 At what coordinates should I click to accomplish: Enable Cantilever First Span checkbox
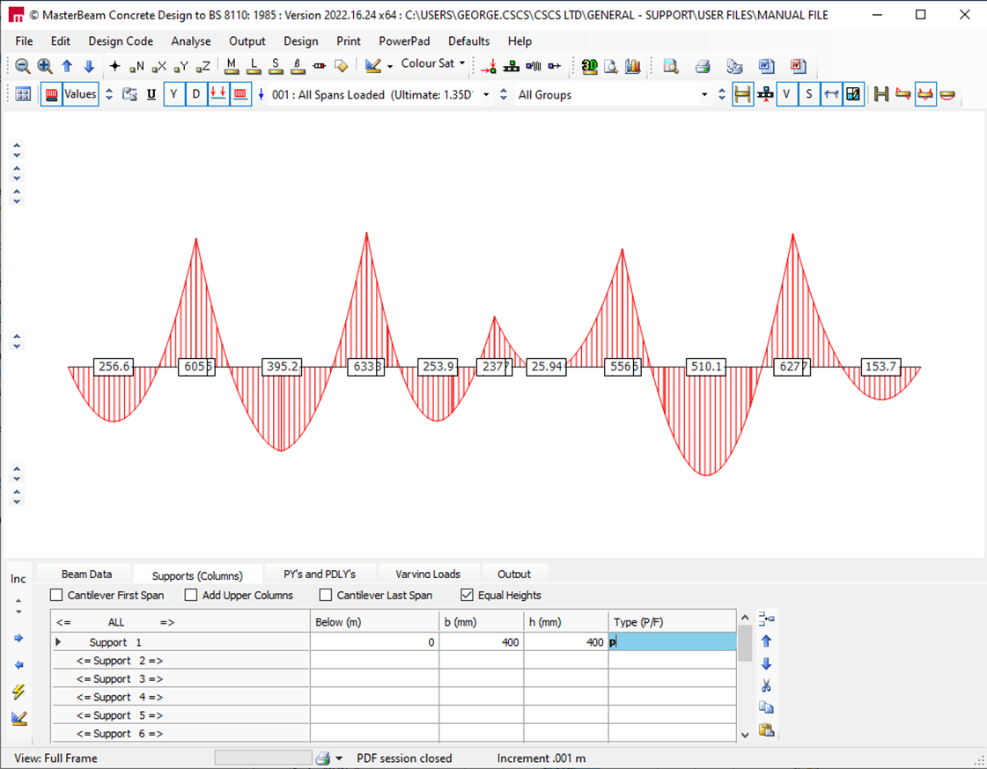click(x=57, y=596)
